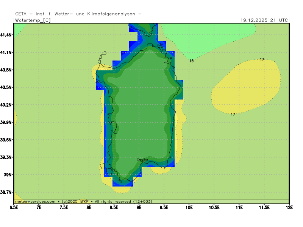
Task: Select the 17 label above the yellow patch
Action: (x=262, y=59)
